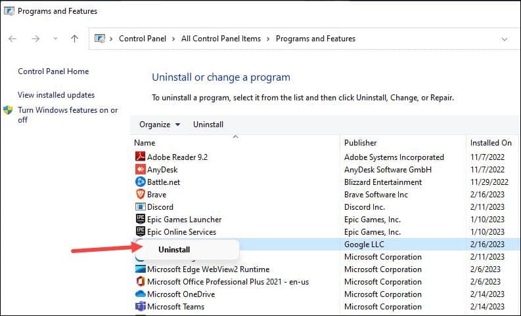The width and height of the screenshot is (521, 316).
Task: Expand the address bar history dropdown
Action: 505,39
